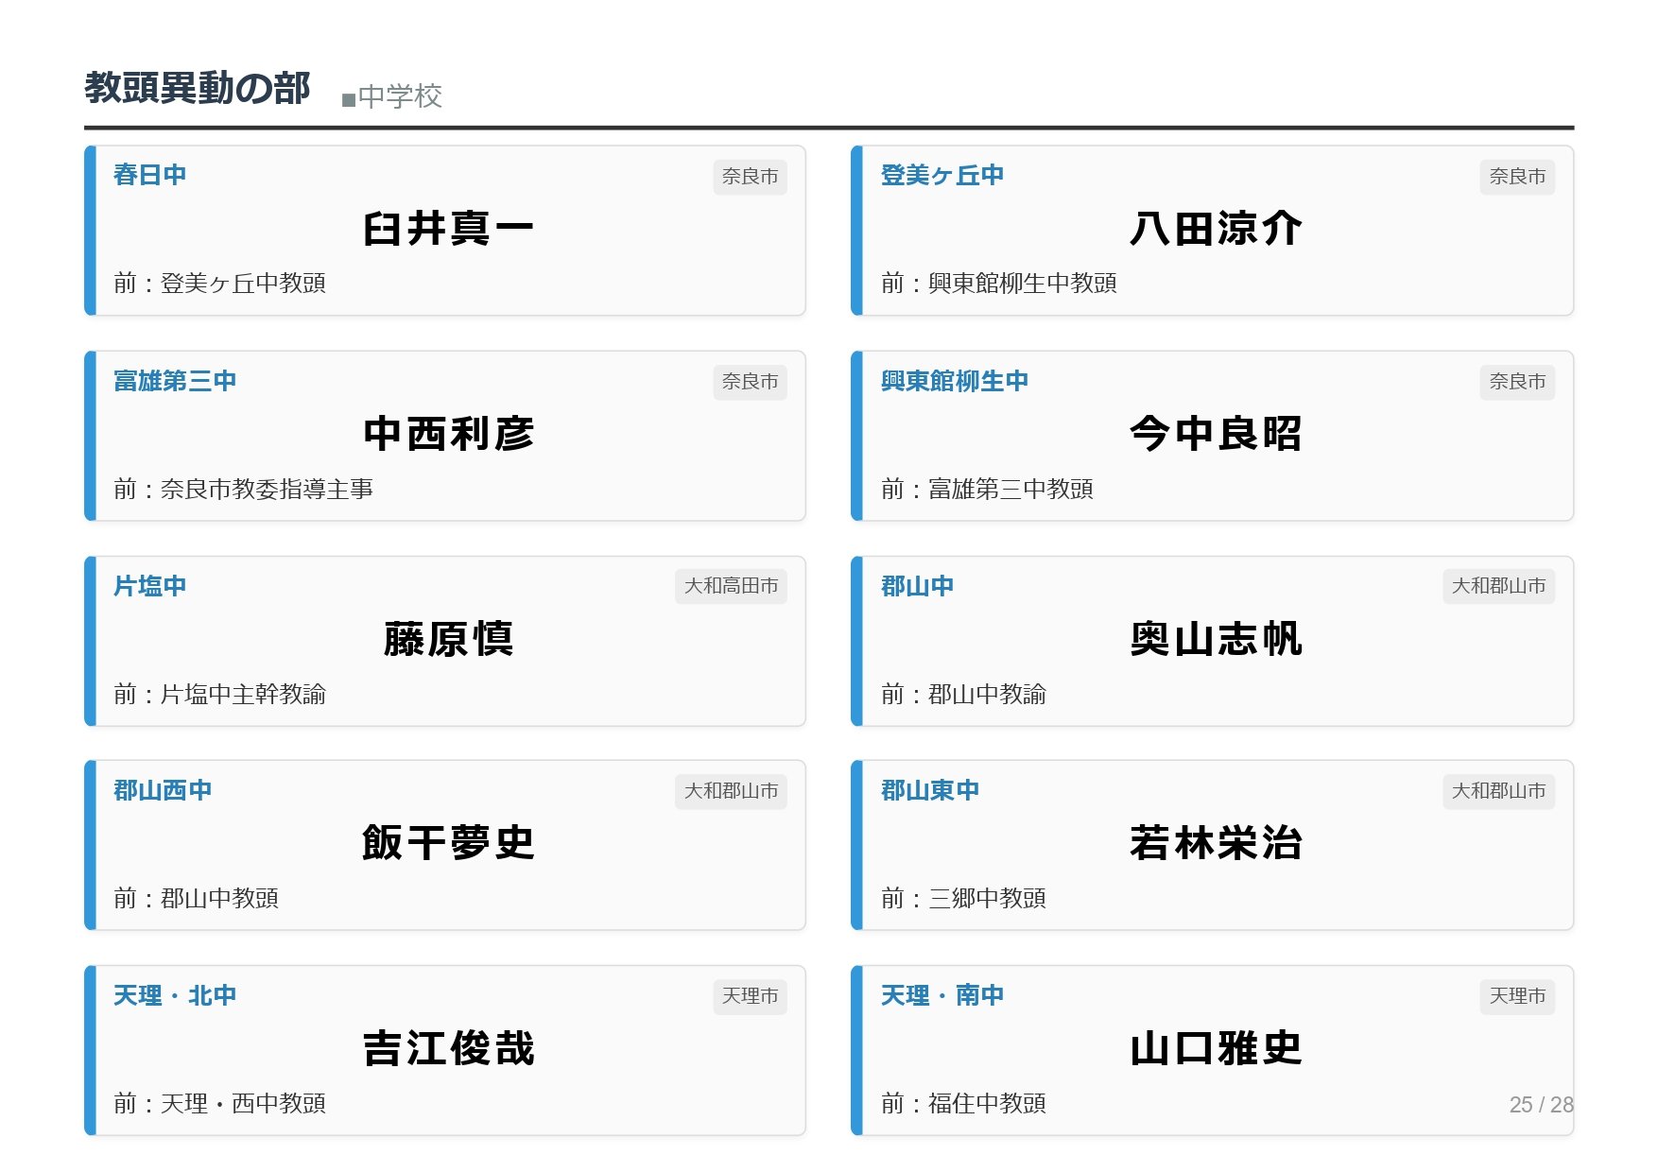
Task: Click the 天理・北中 school heading
Action: [x=175, y=995]
